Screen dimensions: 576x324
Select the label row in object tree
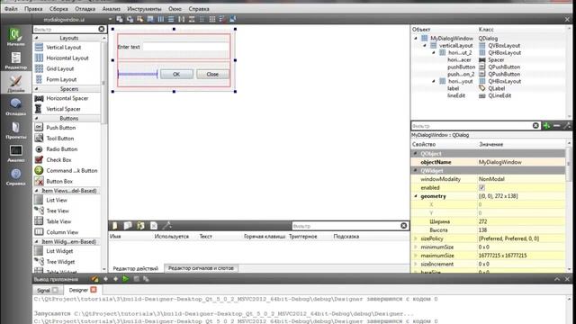(453, 88)
